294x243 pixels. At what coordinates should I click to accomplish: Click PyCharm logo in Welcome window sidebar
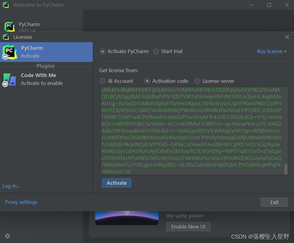[9, 27]
